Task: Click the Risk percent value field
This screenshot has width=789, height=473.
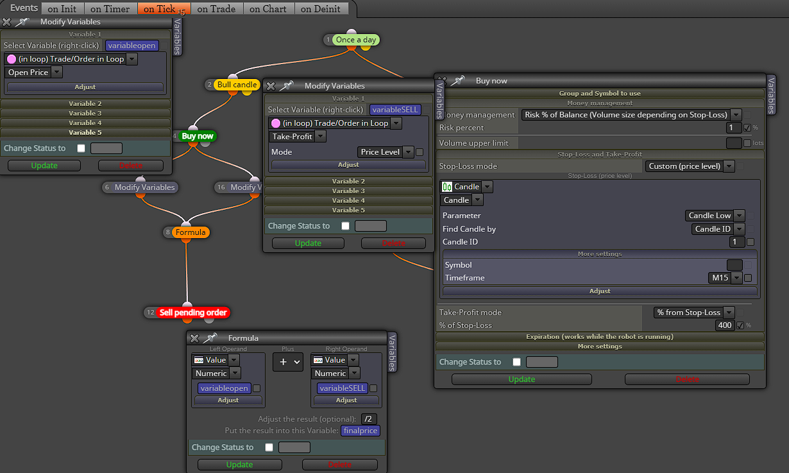Action: (734, 128)
